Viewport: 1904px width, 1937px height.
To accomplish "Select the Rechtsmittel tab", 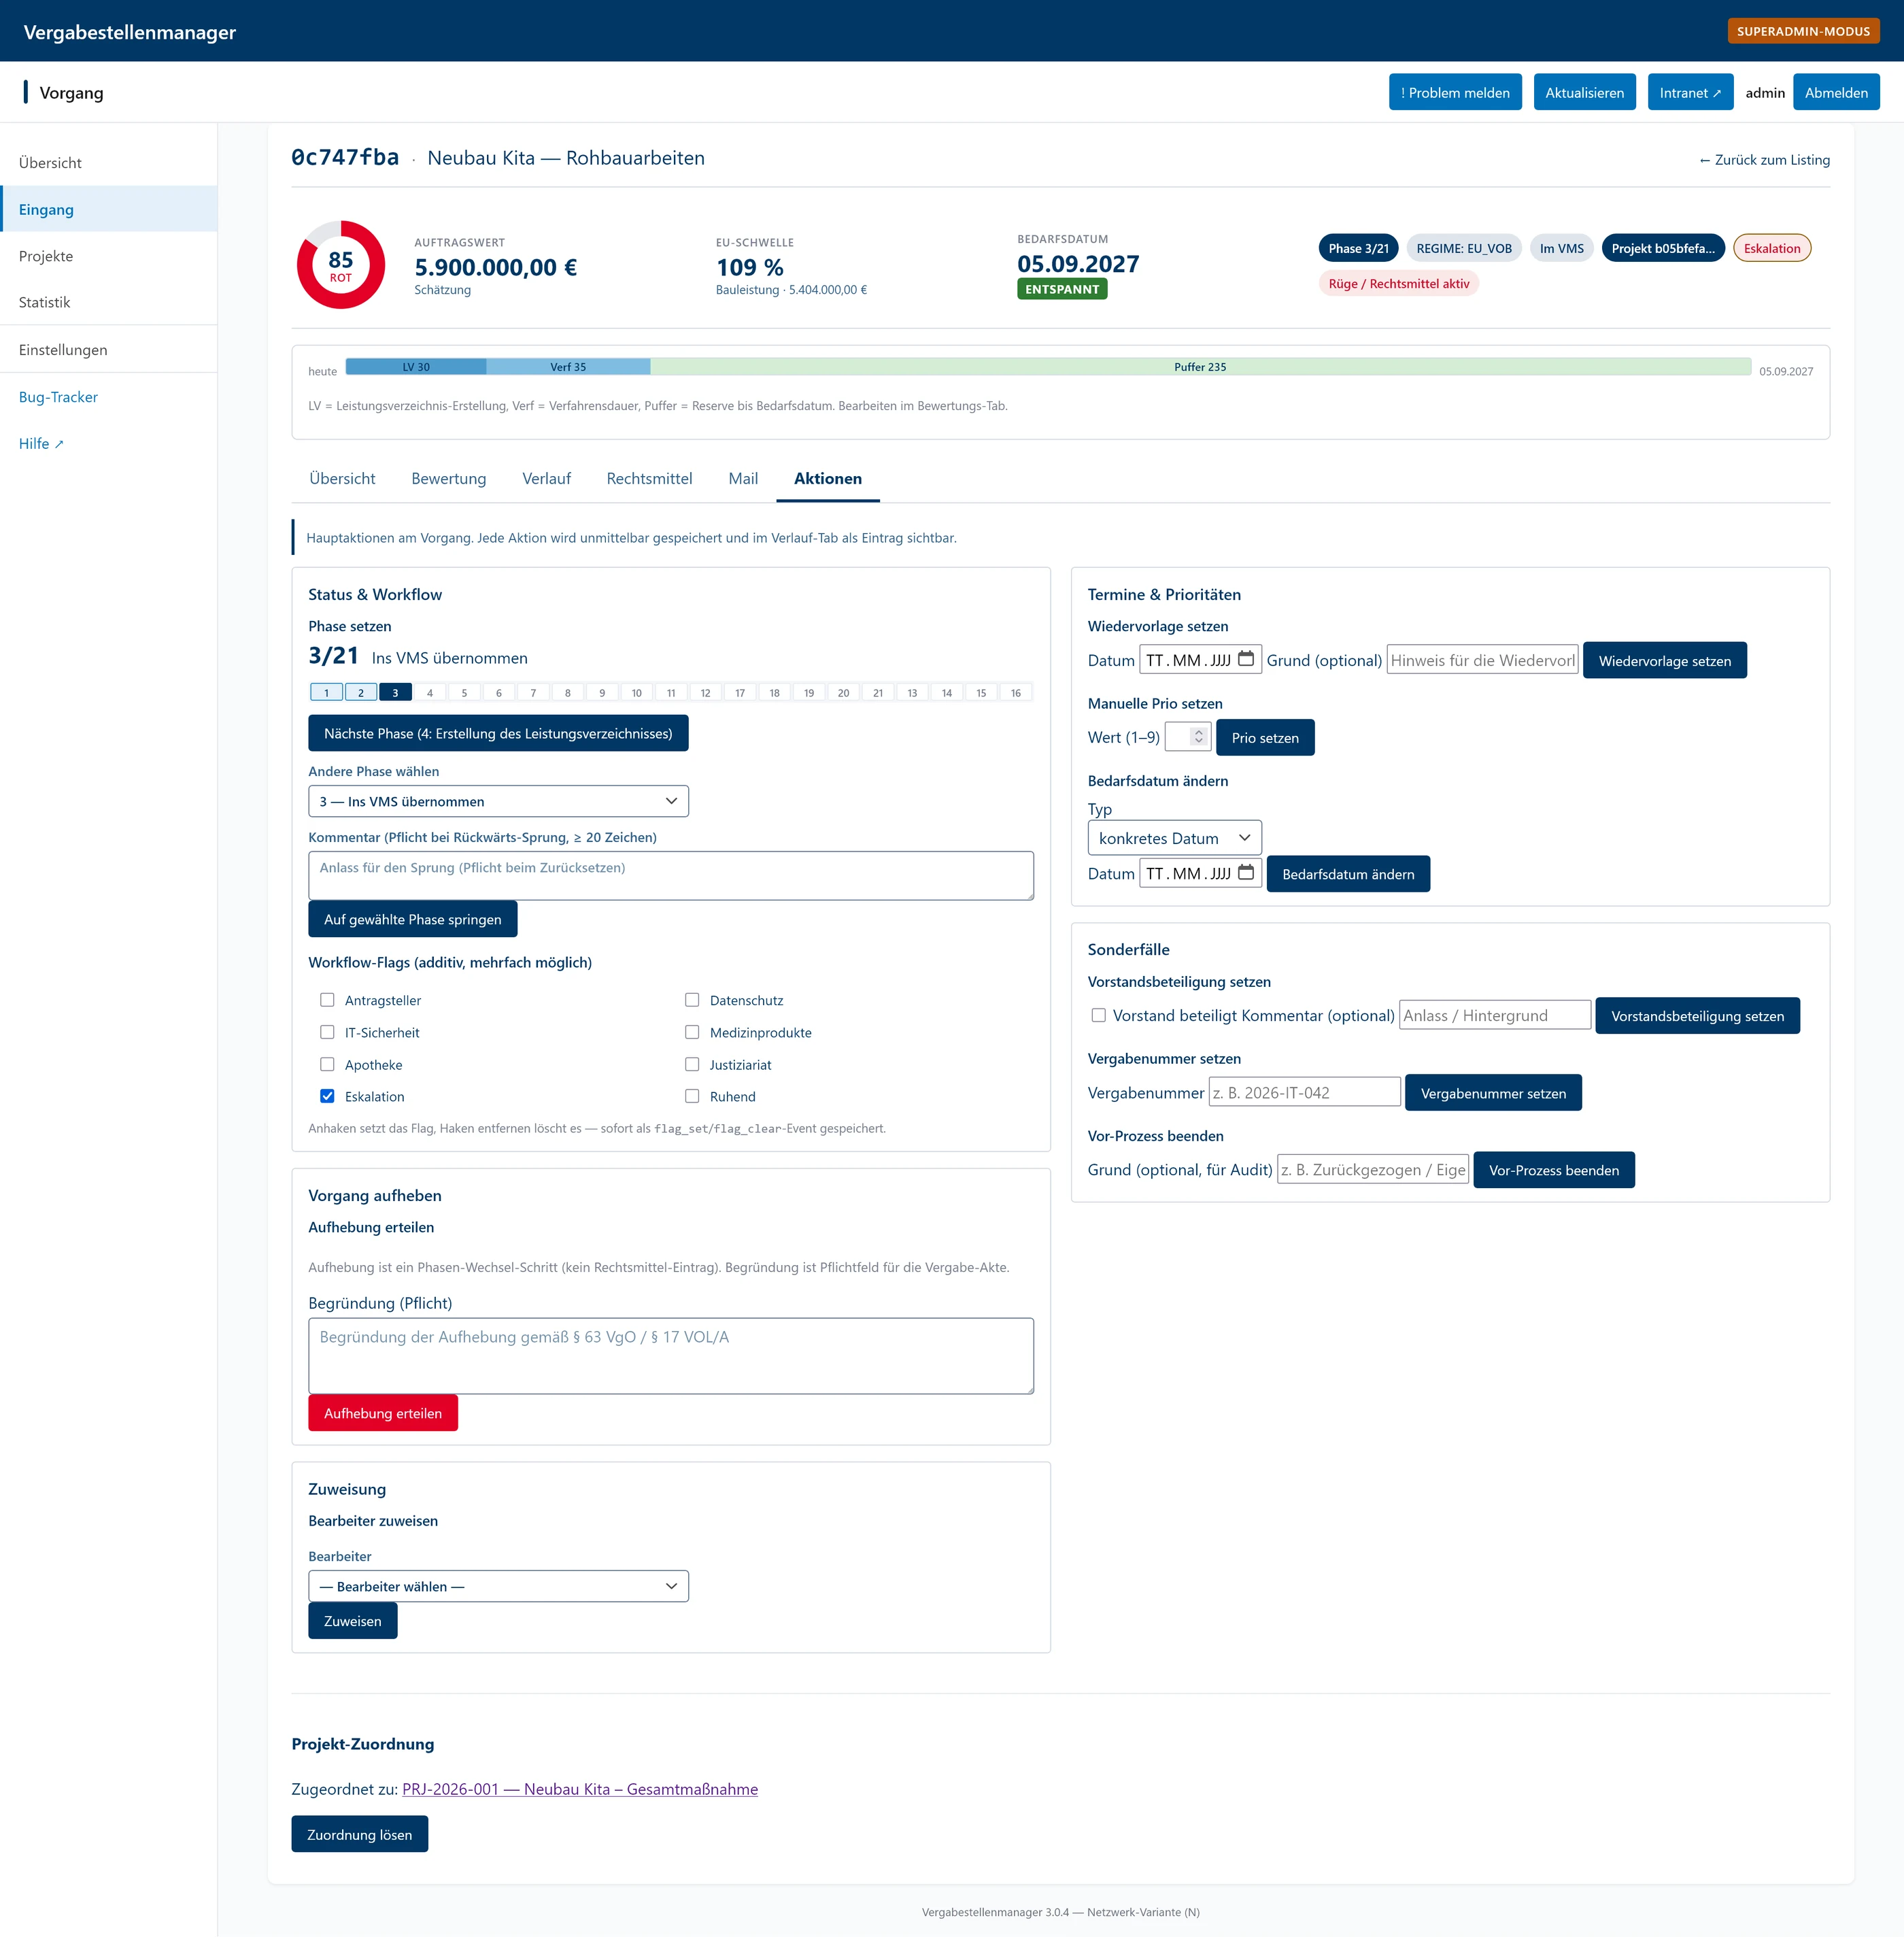I will click(x=649, y=478).
